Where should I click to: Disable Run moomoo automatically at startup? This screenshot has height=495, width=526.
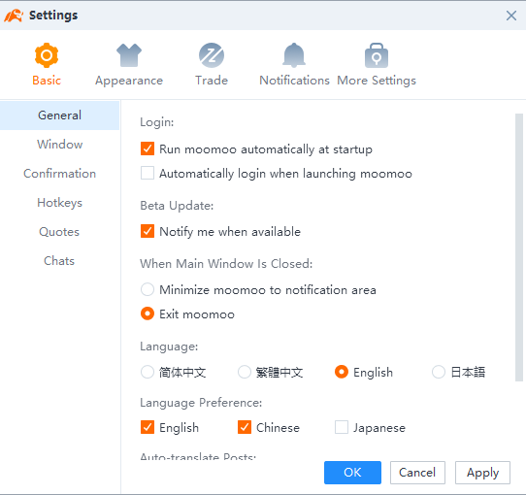148,148
